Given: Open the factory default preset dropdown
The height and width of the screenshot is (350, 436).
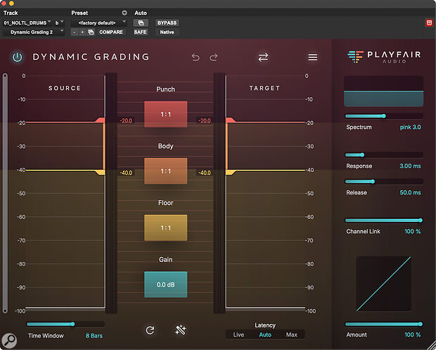Looking at the screenshot, I should click(99, 23).
